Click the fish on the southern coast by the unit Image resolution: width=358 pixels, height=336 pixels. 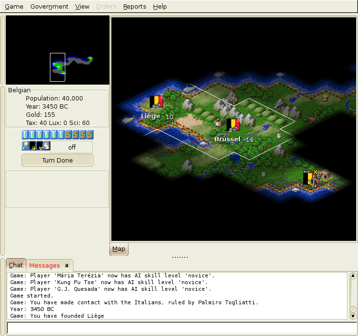(296, 189)
